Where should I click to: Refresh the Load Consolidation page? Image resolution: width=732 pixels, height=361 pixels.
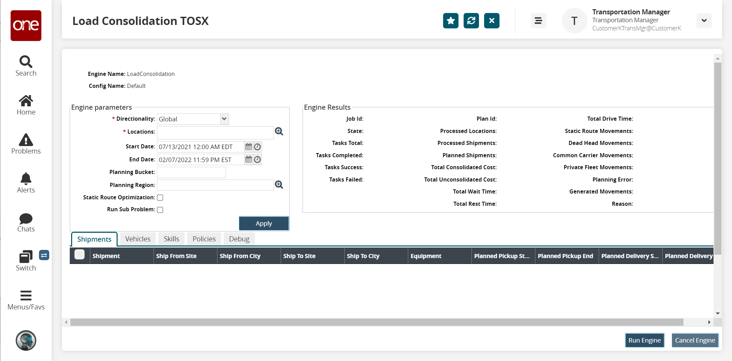tap(471, 21)
